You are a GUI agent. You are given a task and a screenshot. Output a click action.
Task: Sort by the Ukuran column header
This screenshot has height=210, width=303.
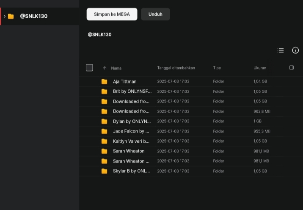pyautogui.click(x=260, y=68)
